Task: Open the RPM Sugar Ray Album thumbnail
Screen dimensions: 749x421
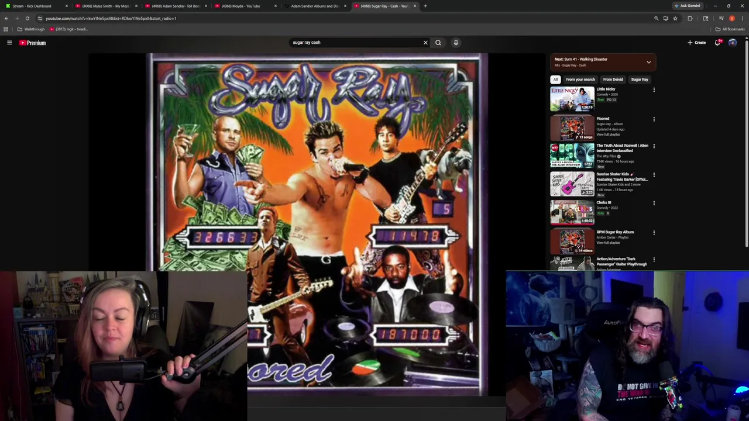Action: coord(572,241)
